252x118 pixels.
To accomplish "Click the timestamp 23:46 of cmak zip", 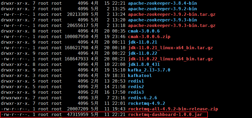I will click(x=119, y=37).
